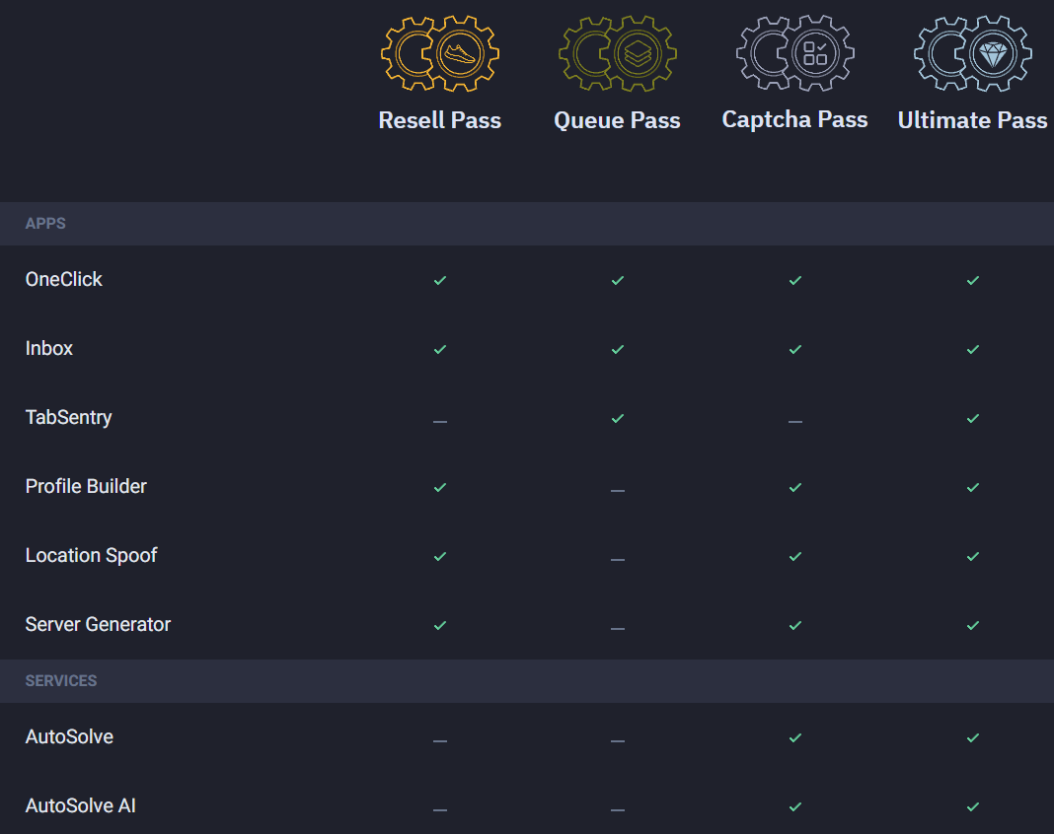This screenshot has width=1054, height=834.
Task: Click the Captcha Pass gear icon
Action: pos(795,53)
